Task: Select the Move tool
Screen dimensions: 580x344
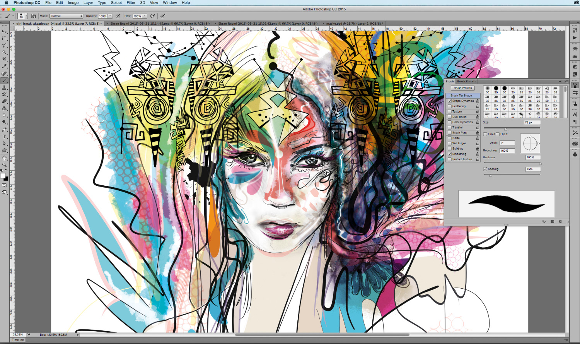Action: click(x=5, y=31)
